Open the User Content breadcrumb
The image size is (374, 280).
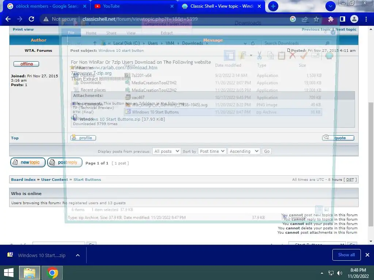coord(55,179)
